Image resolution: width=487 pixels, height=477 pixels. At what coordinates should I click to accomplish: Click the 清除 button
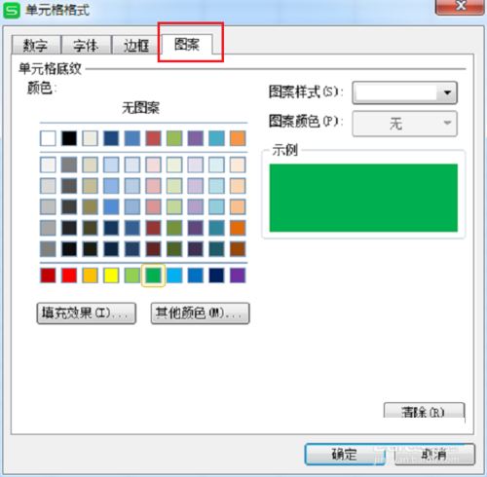pos(424,411)
